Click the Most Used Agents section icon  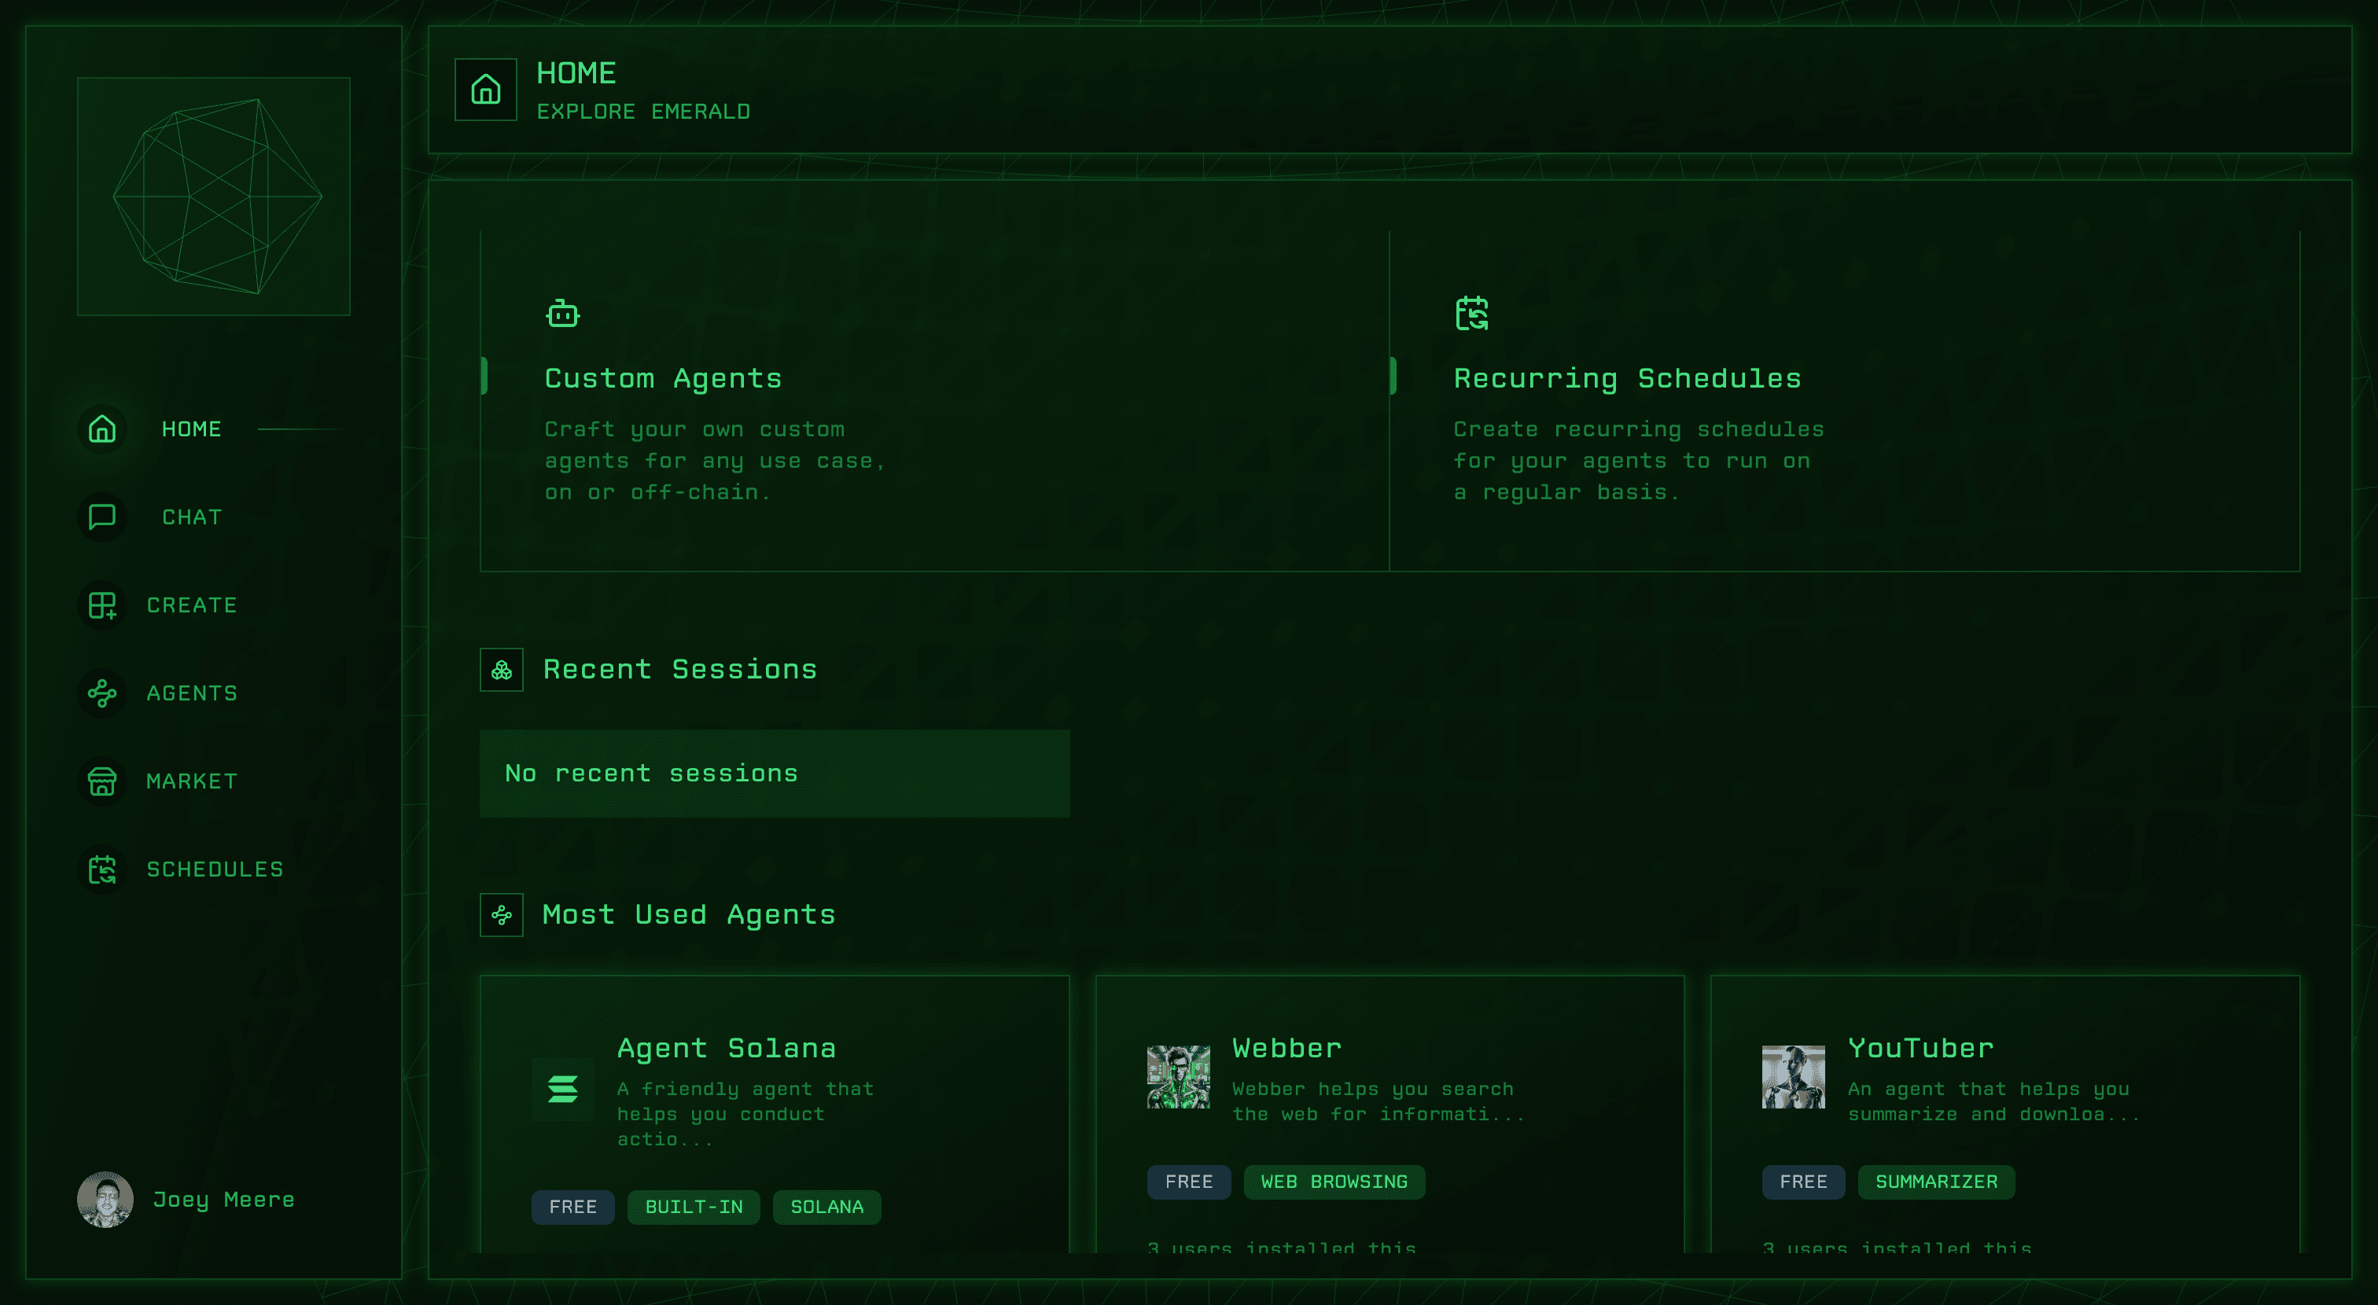point(501,916)
